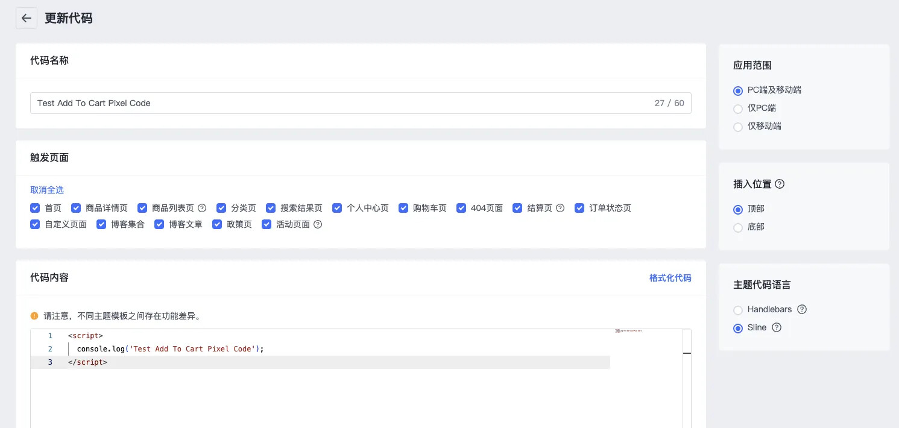Screen dimensions: 899x428
Task: Select the 仅PC端 radio option
Action: pyautogui.click(x=738, y=109)
